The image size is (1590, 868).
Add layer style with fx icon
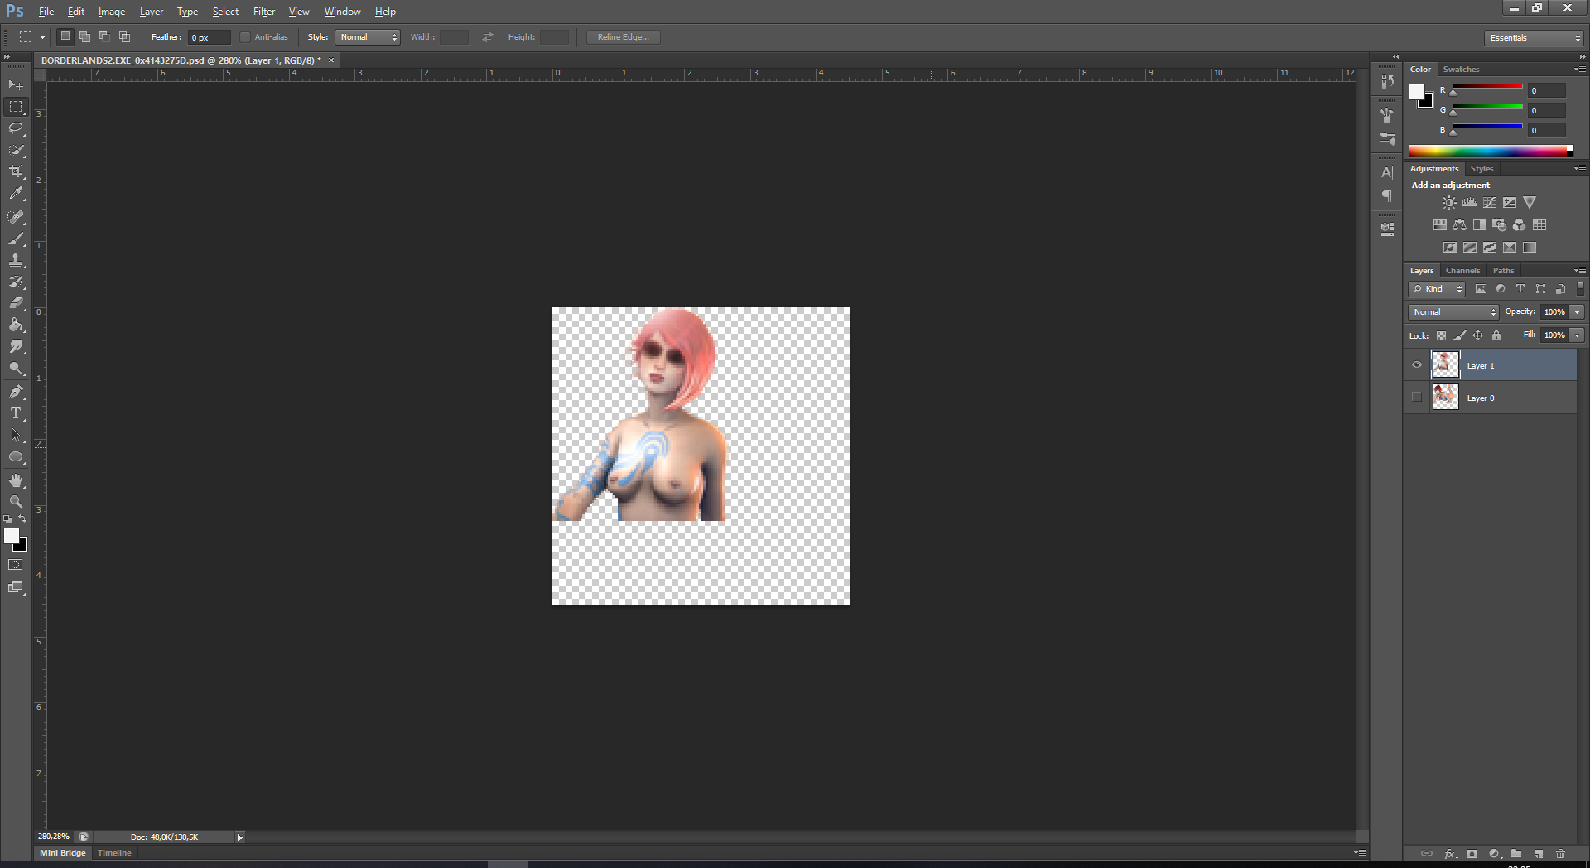(x=1450, y=854)
